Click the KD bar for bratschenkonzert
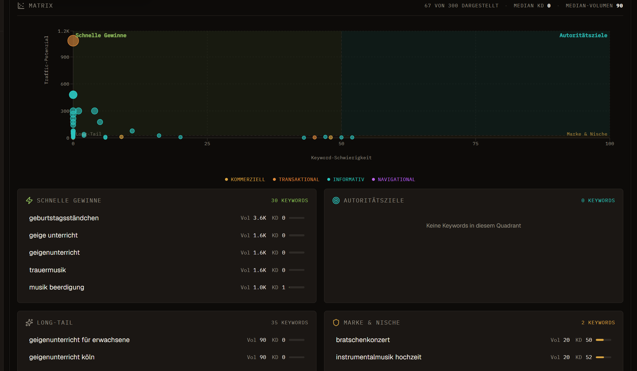The height and width of the screenshot is (371, 637). coord(603,340)
